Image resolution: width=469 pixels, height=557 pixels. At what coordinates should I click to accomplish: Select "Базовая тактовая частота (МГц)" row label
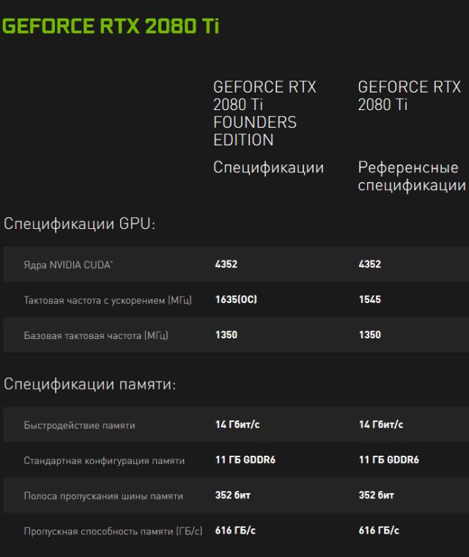tap(96, 335)
